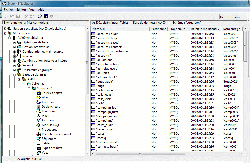Image resolution: width=250 pixels, height=163 pixels.
Task: Click the table list's scroll-down arrow
Action: pyautogui.click(x=245, y=149)
